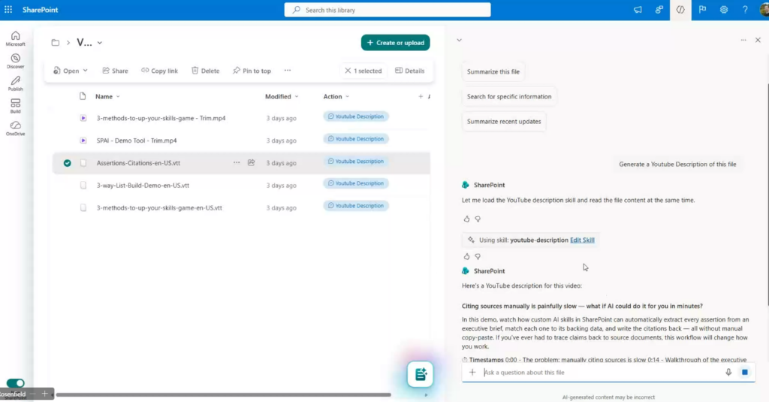769x402 pixels.
Task: Open Discover in the left sidebar
Action: 15,61
